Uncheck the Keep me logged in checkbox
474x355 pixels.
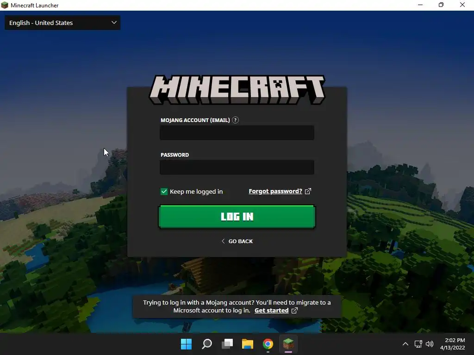tap(164, 191)
